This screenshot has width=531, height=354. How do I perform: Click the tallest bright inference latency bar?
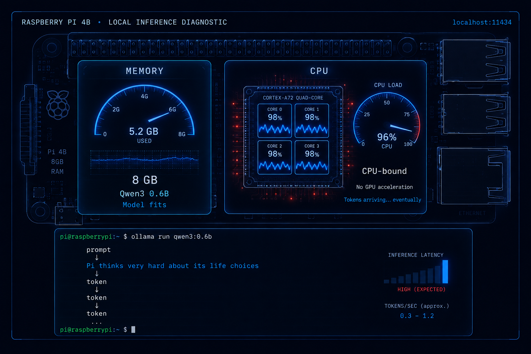tap(445, 272)
